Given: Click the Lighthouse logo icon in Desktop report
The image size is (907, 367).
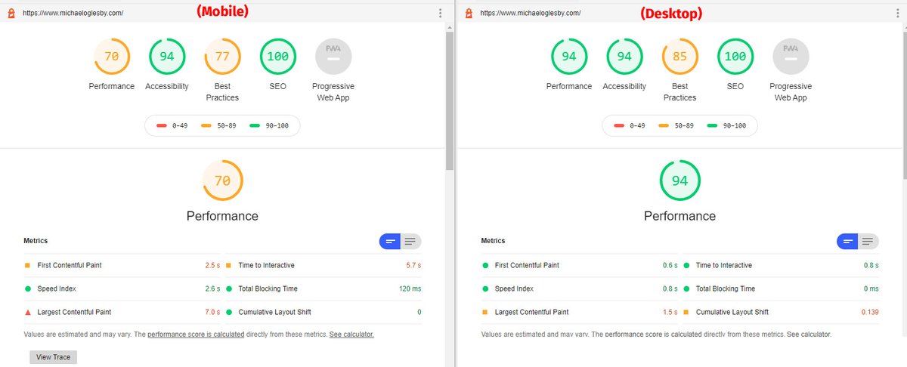Looking at the screenshot, I should pyautogui.click(x=469, y=13).
